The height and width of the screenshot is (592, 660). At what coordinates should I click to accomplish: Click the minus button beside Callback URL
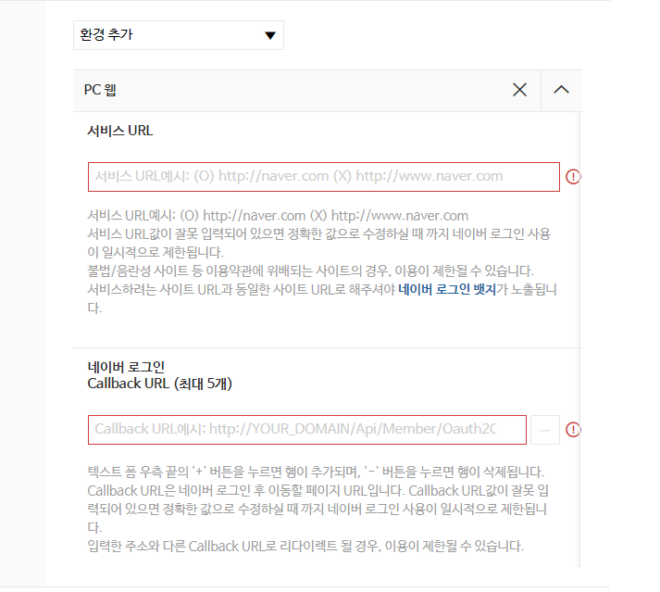click(x=545, y=430)
